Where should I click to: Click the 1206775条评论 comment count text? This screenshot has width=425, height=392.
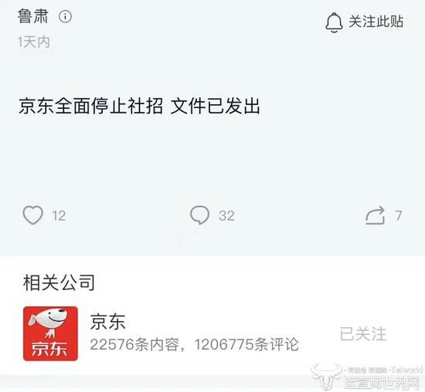(x=246, y=345)
